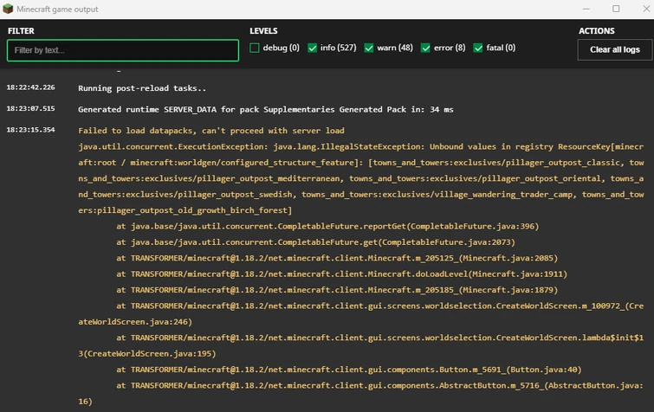Click the Minecraft grass block icon
Screen dimensions: 654x412
(8, 9)
